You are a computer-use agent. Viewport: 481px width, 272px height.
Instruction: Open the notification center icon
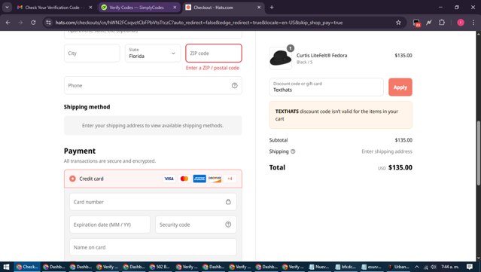pyautogui.click(x=470, y=267)
